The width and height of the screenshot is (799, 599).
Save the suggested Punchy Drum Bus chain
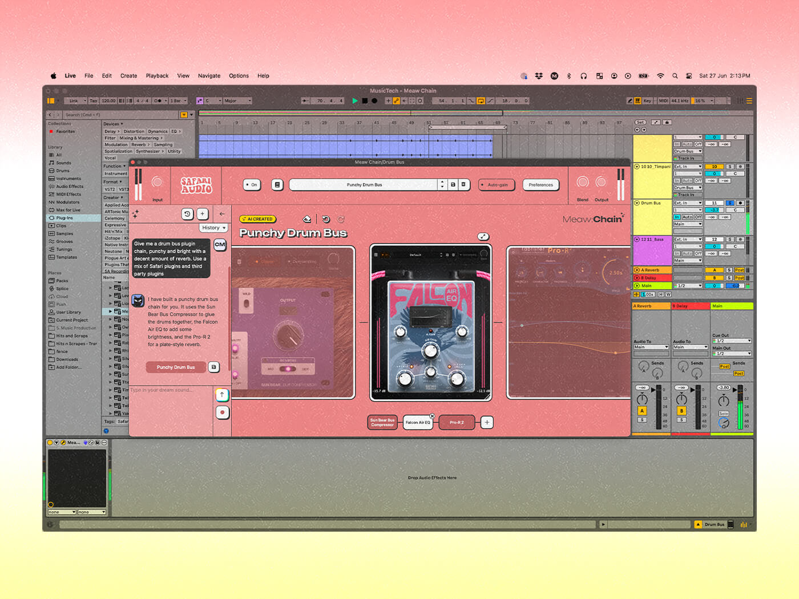[214, 367]
